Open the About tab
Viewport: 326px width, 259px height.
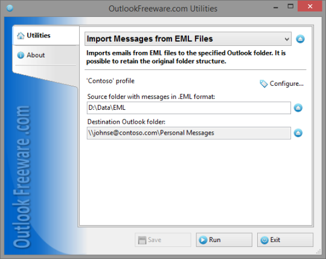[46, 55]
